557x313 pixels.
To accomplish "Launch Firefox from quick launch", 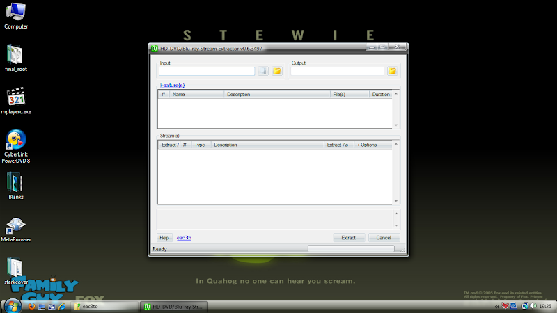I will pyautogui.click(x=31, y=306).
